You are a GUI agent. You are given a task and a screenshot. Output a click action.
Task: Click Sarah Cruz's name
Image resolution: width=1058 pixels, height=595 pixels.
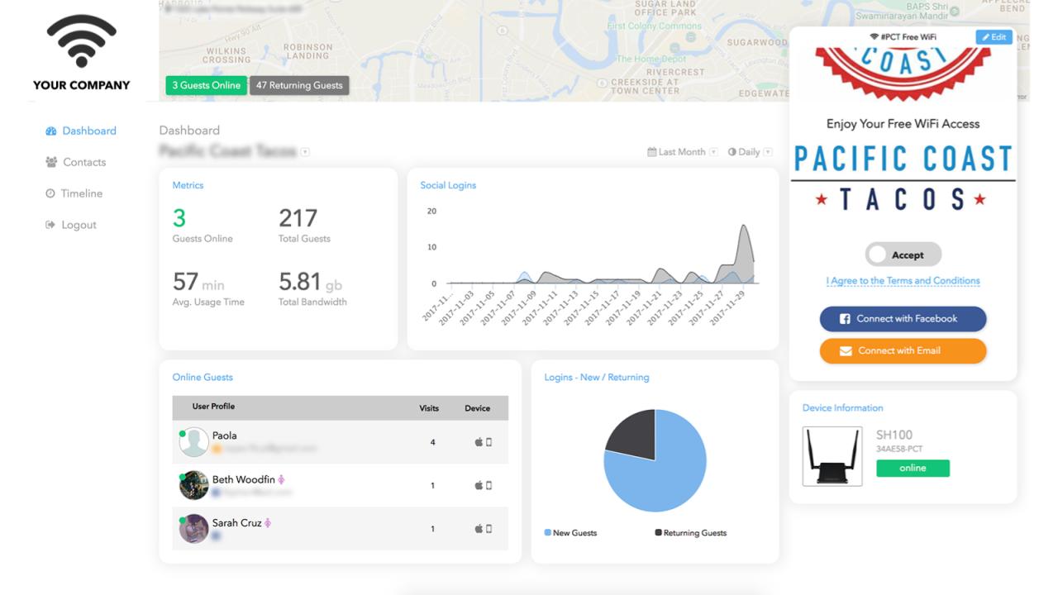pos(236,523)
